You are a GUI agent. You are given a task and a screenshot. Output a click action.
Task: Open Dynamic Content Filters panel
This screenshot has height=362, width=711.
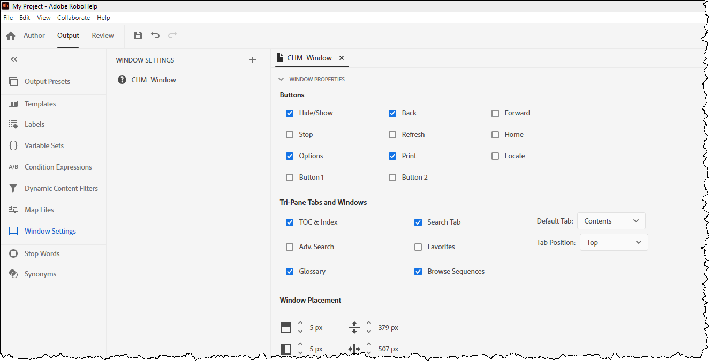[x=61, y=188]
